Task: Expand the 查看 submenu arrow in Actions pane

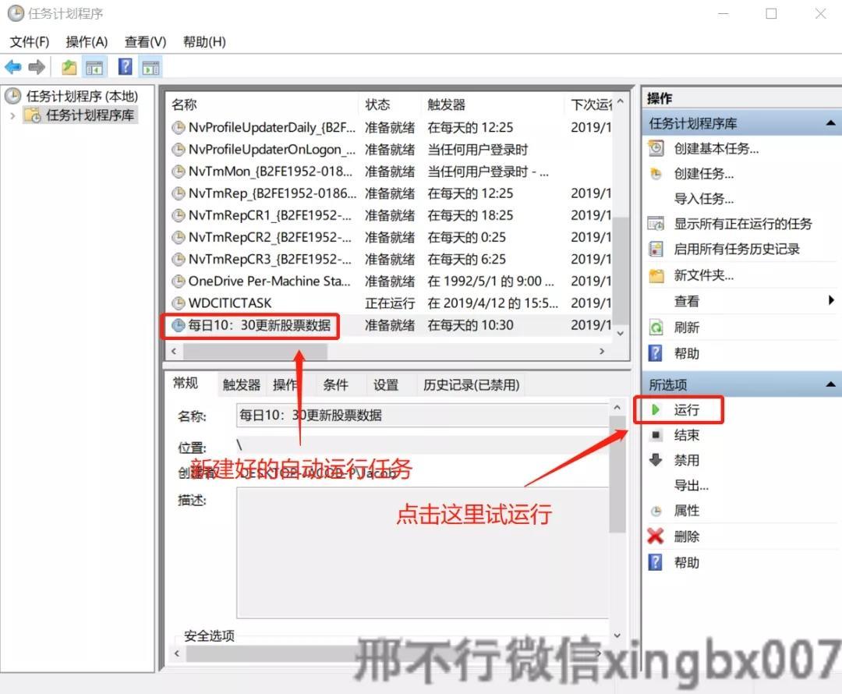Action: (x=832, y=300)
